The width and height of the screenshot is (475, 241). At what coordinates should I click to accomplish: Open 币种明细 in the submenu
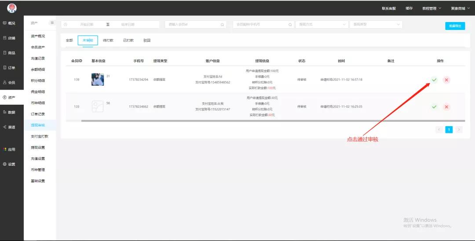pyautogui.click(x=38, y=103)
